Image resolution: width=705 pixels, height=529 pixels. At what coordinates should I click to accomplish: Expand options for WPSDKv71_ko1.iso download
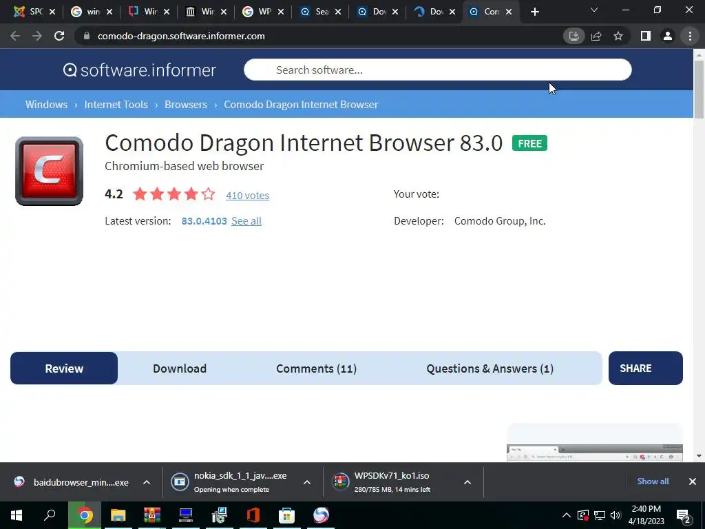467,482
